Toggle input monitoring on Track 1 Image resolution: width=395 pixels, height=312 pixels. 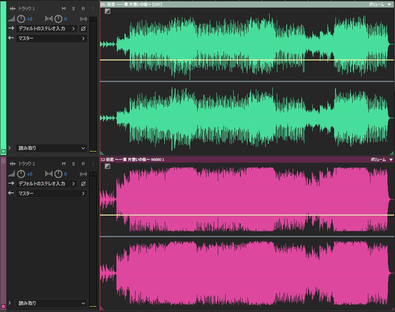(x=93, y=8)
